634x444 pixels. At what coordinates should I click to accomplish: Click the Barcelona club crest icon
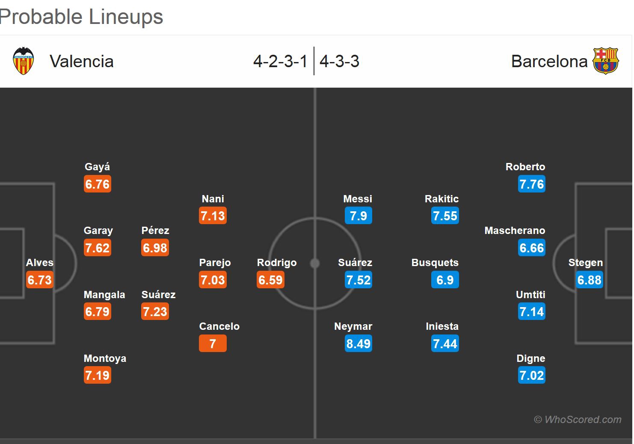[x=605, y=61]
